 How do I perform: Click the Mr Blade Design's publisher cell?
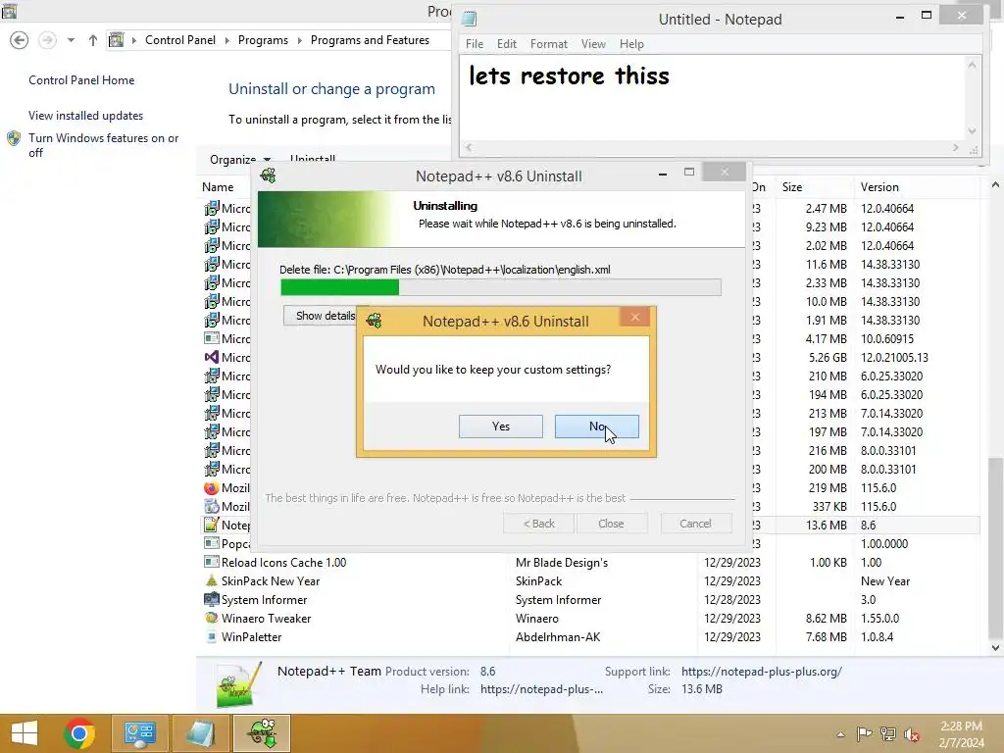(562, 562)
